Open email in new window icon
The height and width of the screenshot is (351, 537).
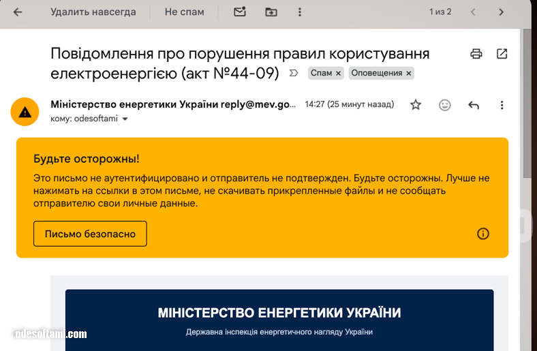coord(502,54)
